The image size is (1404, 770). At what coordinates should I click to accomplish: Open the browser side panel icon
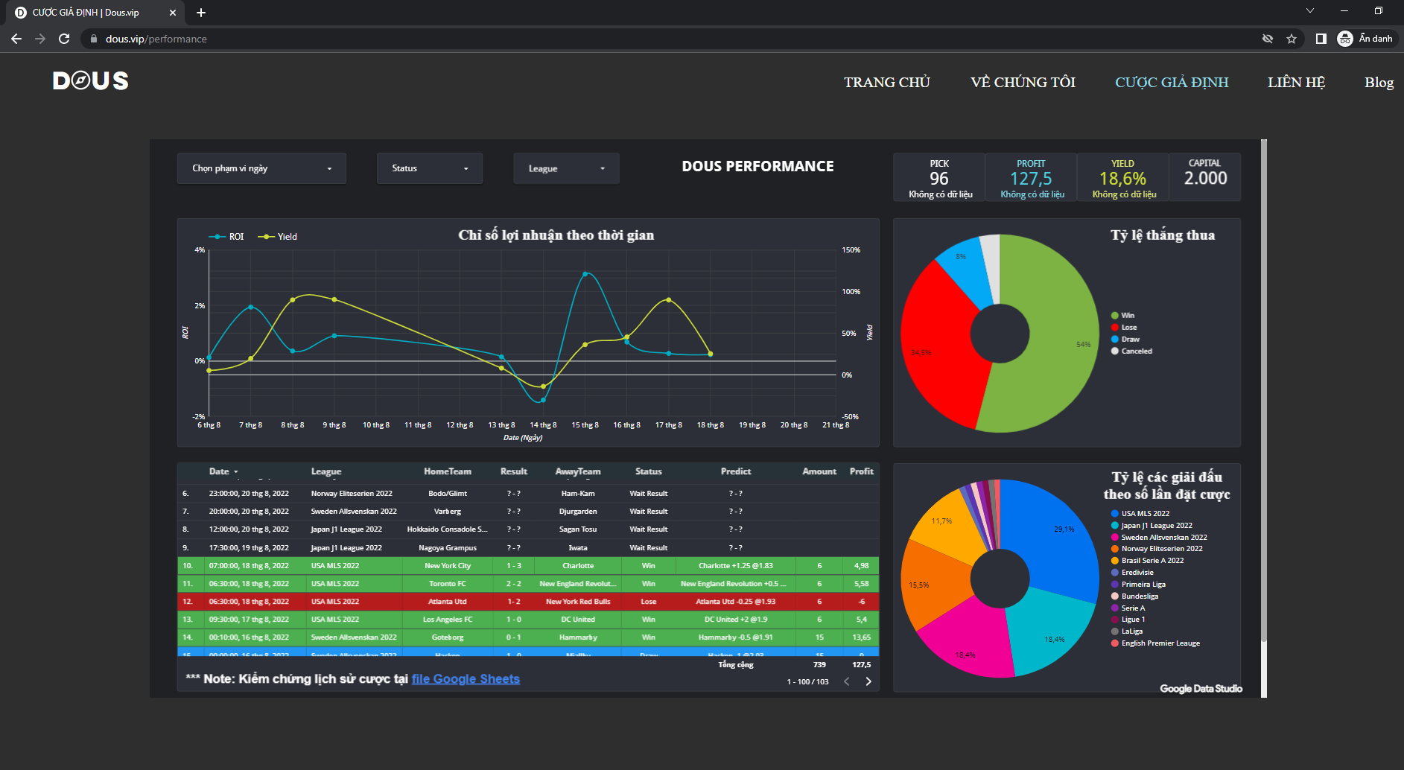tap(1321, 39)
